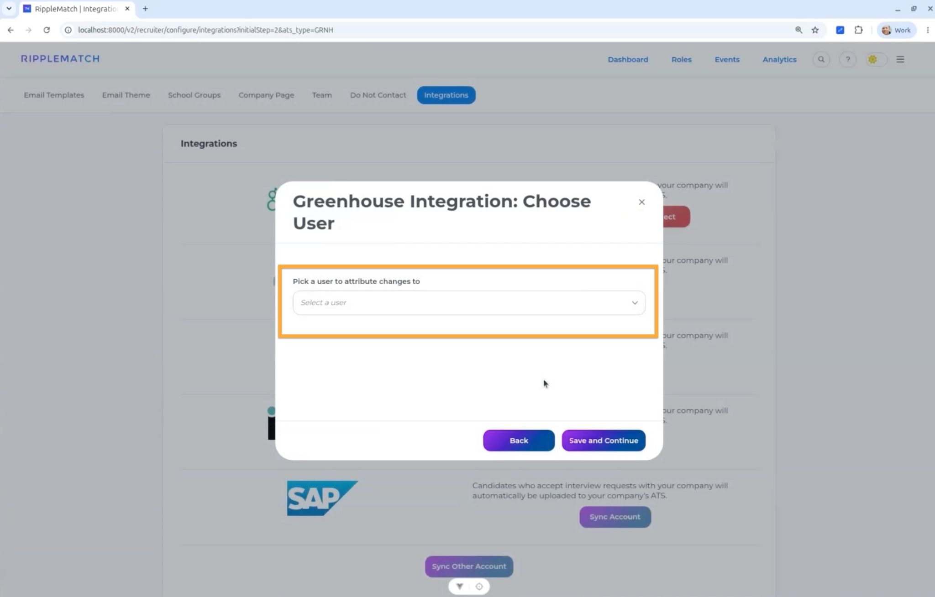This screenshot has height=597, width=935.
Task: Open the hamburger menu icon
Action: (x=900, y=59)
